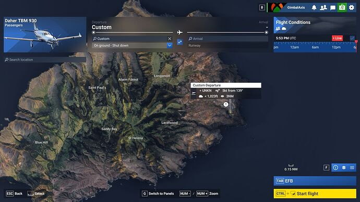
Task: Click the Sandy Bay map label
Action: click(x=109, y=129)
